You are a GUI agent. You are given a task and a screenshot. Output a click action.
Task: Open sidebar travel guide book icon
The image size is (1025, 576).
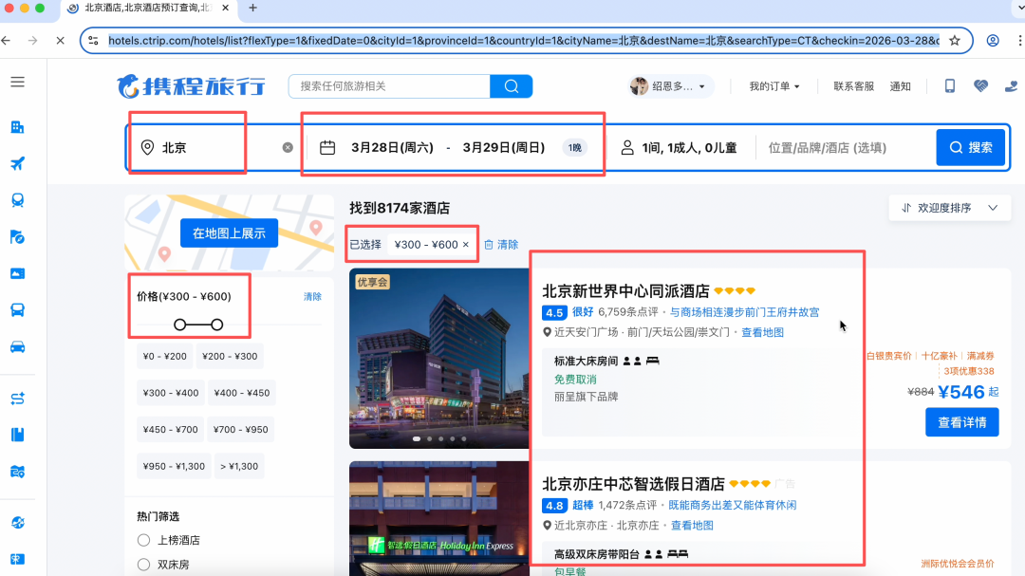(x=18, y=435)
